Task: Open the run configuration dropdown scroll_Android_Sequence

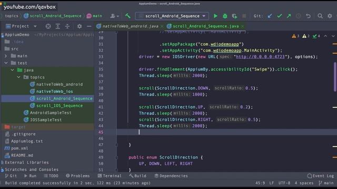Action: point(172,16)
